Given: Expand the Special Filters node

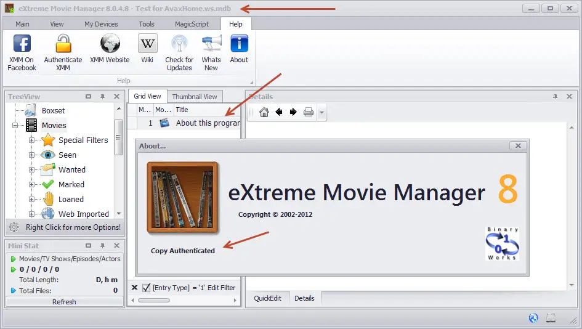Looking at the screenshot, I should coord(31,140).
